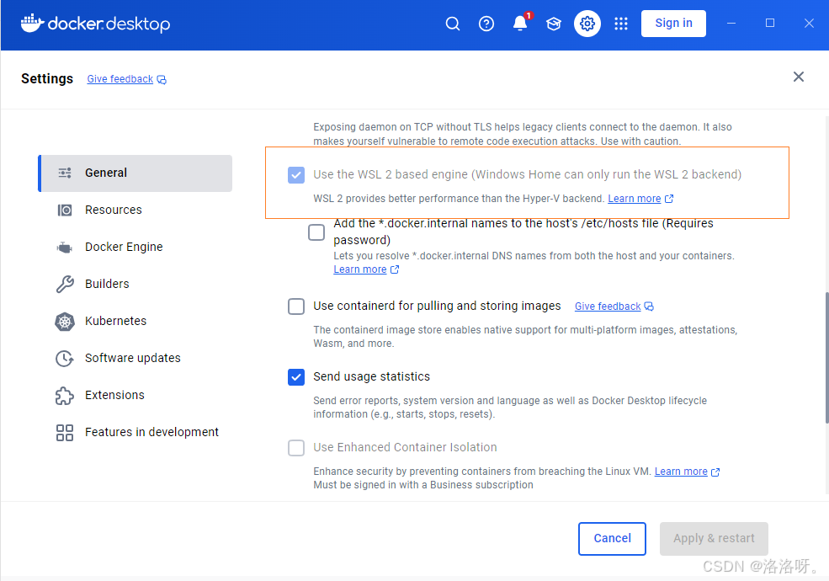Image resolution: width=829 pixels, height=581 pixels.
Task: Click the Software updates clock icon
Action: point(65,358)
